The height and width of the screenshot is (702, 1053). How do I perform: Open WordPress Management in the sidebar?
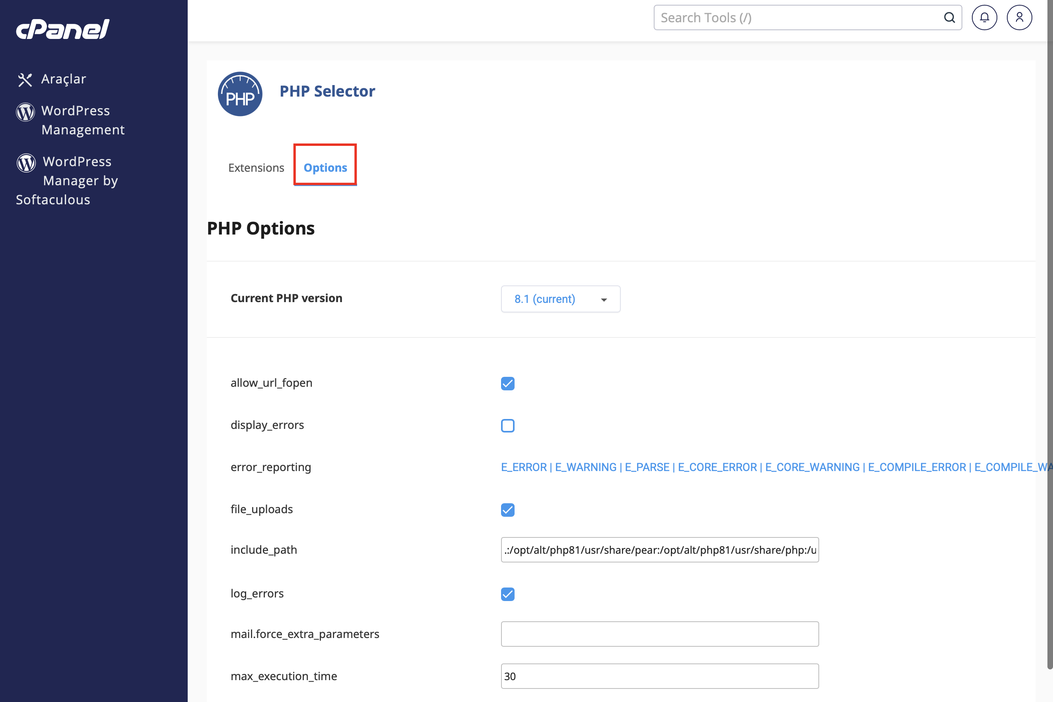click(x=83, y=120)
